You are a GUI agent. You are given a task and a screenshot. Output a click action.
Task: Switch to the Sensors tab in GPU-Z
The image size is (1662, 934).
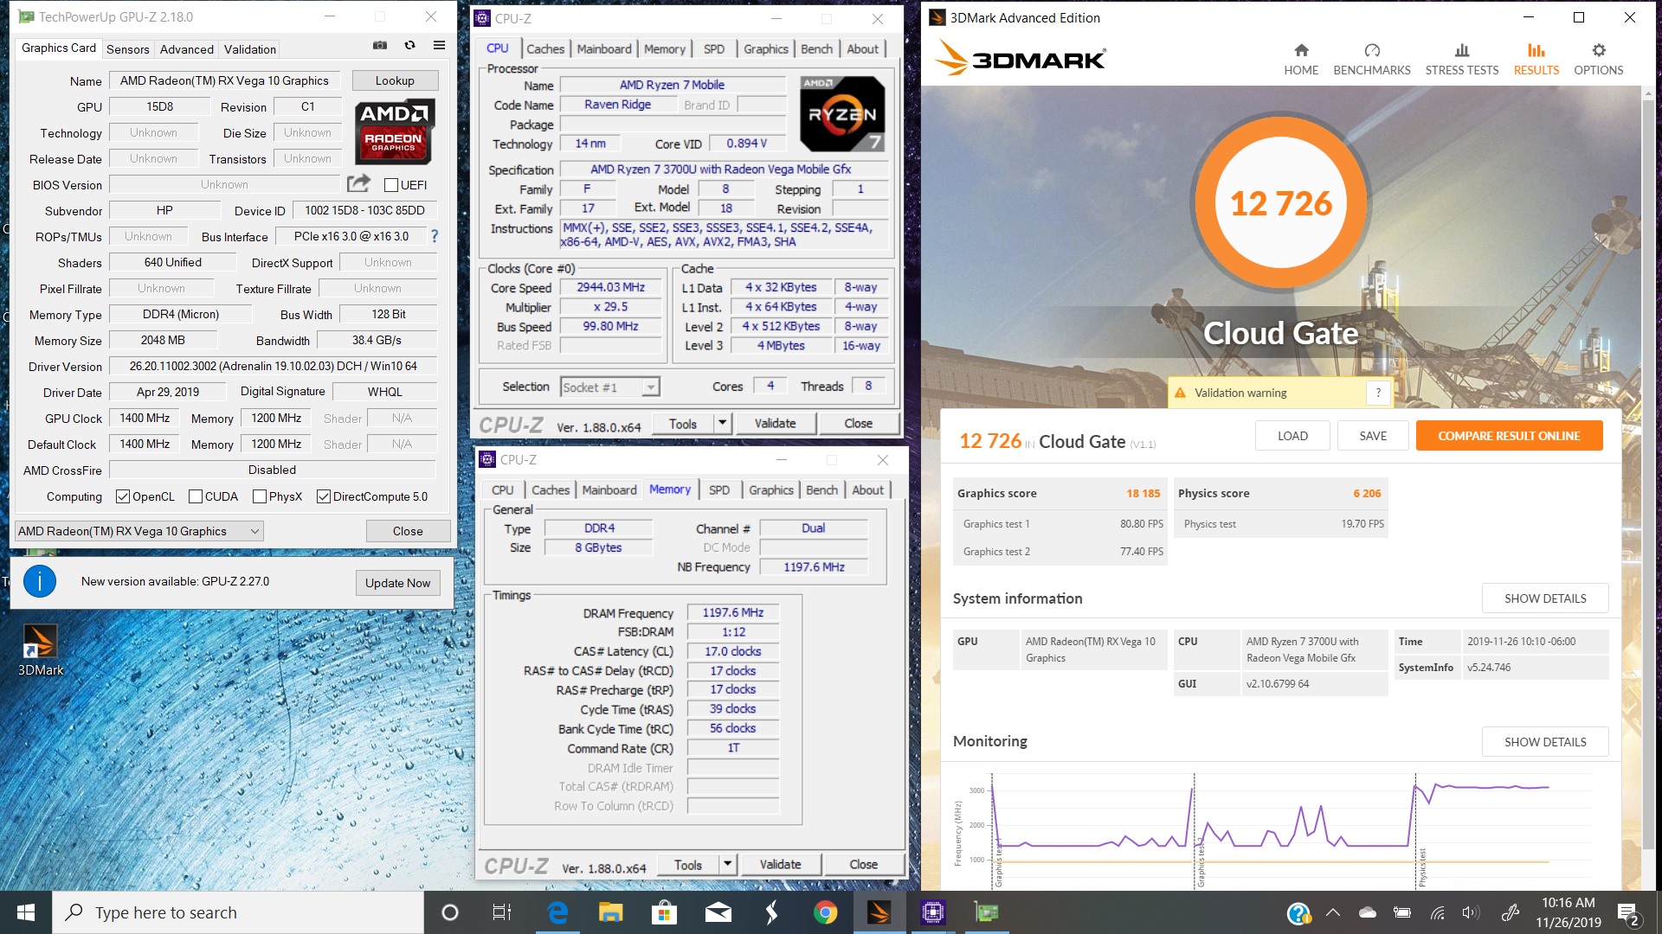[128, 49]
